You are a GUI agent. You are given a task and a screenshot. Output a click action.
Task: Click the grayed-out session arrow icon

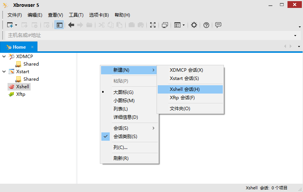click(24, 25)
